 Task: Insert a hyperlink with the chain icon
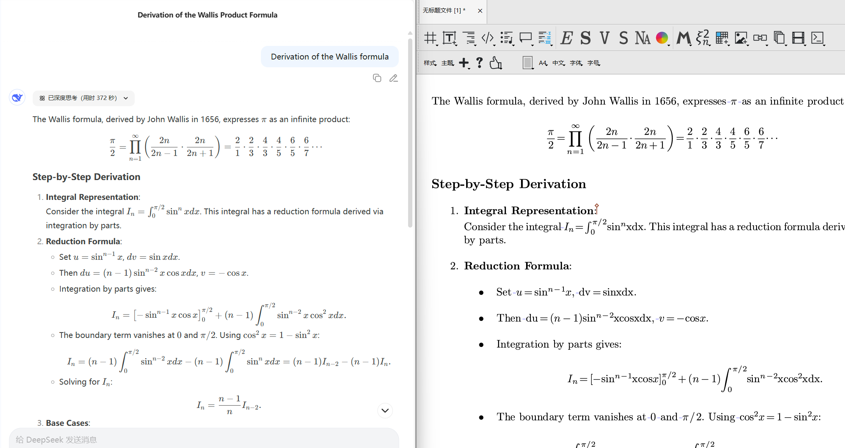point(760,38)
